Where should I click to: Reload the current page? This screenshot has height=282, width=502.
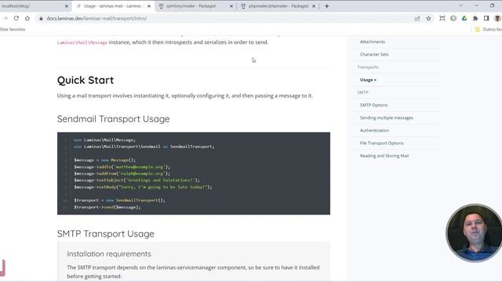[16, 18]
